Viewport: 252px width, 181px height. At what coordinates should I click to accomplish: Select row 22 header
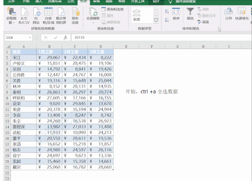[7, 173]
